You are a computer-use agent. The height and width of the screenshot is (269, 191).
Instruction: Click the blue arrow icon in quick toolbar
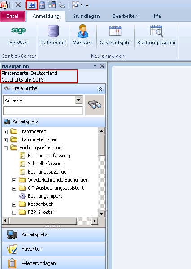[x=32, y=5]
